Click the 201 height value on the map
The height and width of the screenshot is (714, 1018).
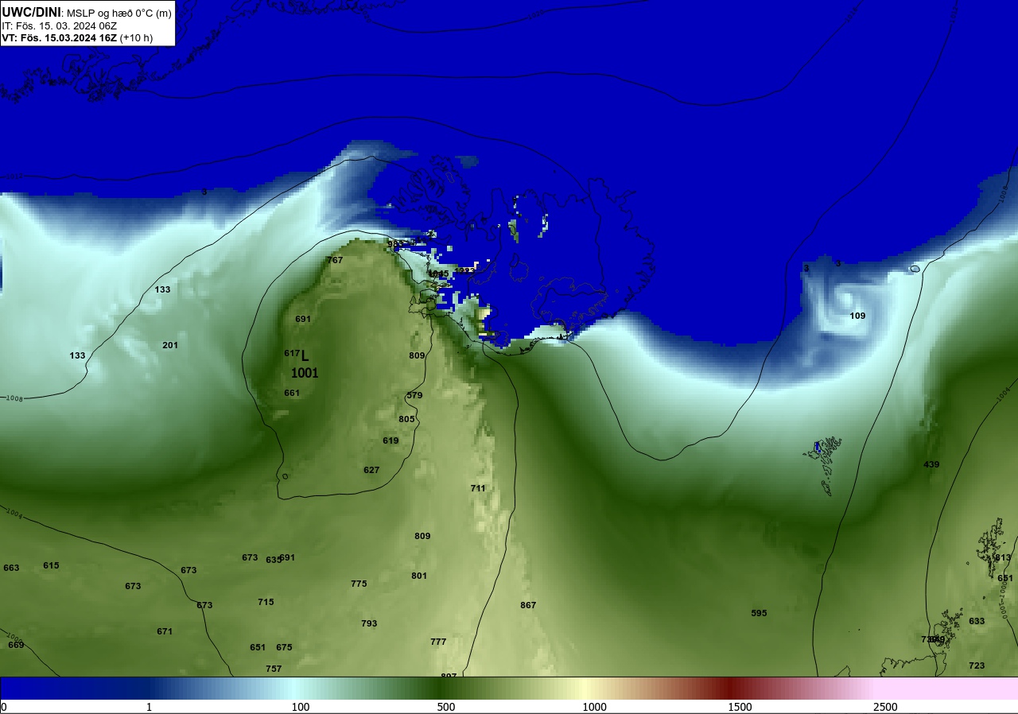click(x=170, y=345)
